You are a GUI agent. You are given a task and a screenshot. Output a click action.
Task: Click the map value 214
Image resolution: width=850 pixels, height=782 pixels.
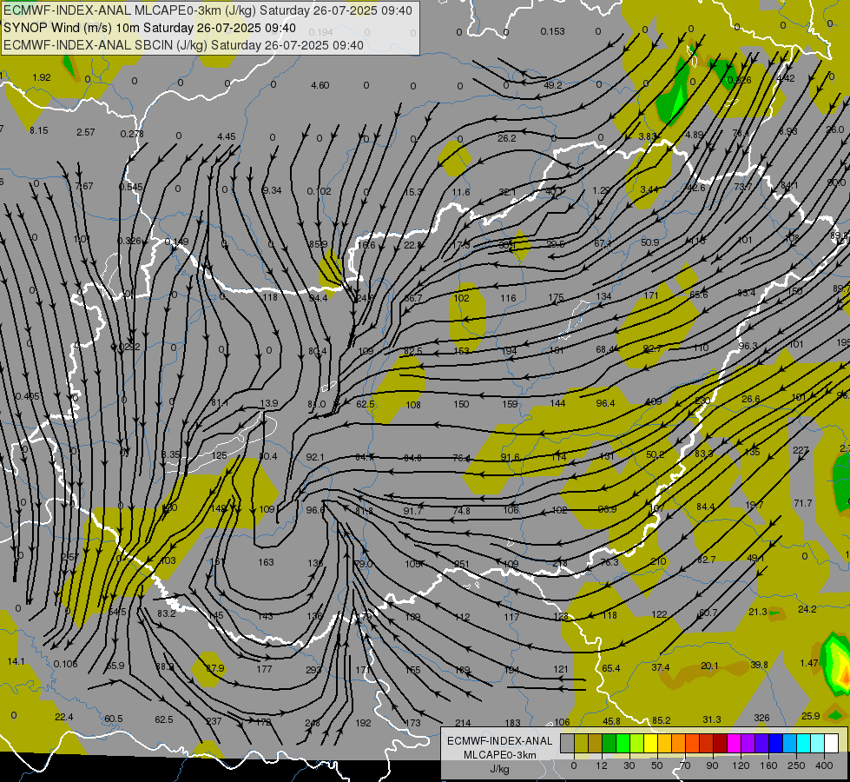tap(463, 723)
